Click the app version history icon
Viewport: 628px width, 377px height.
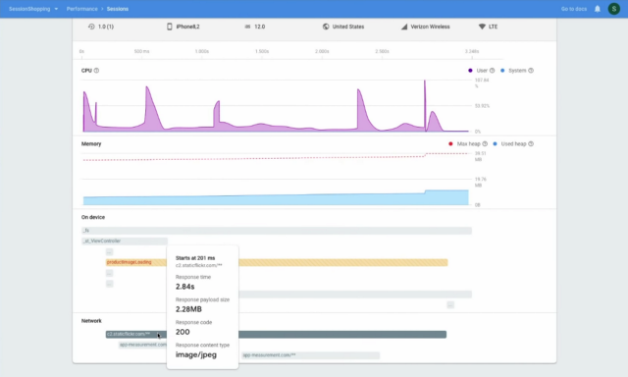coord(91,27)
